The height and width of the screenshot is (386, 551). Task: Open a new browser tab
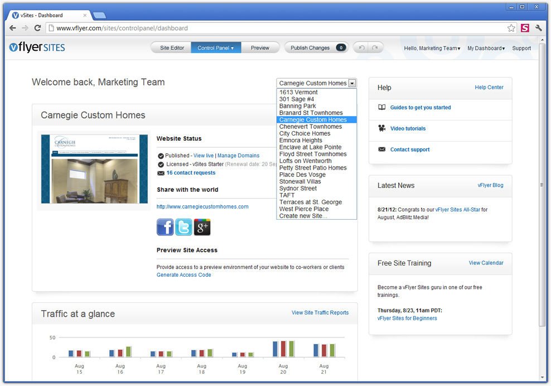[99, 15]
